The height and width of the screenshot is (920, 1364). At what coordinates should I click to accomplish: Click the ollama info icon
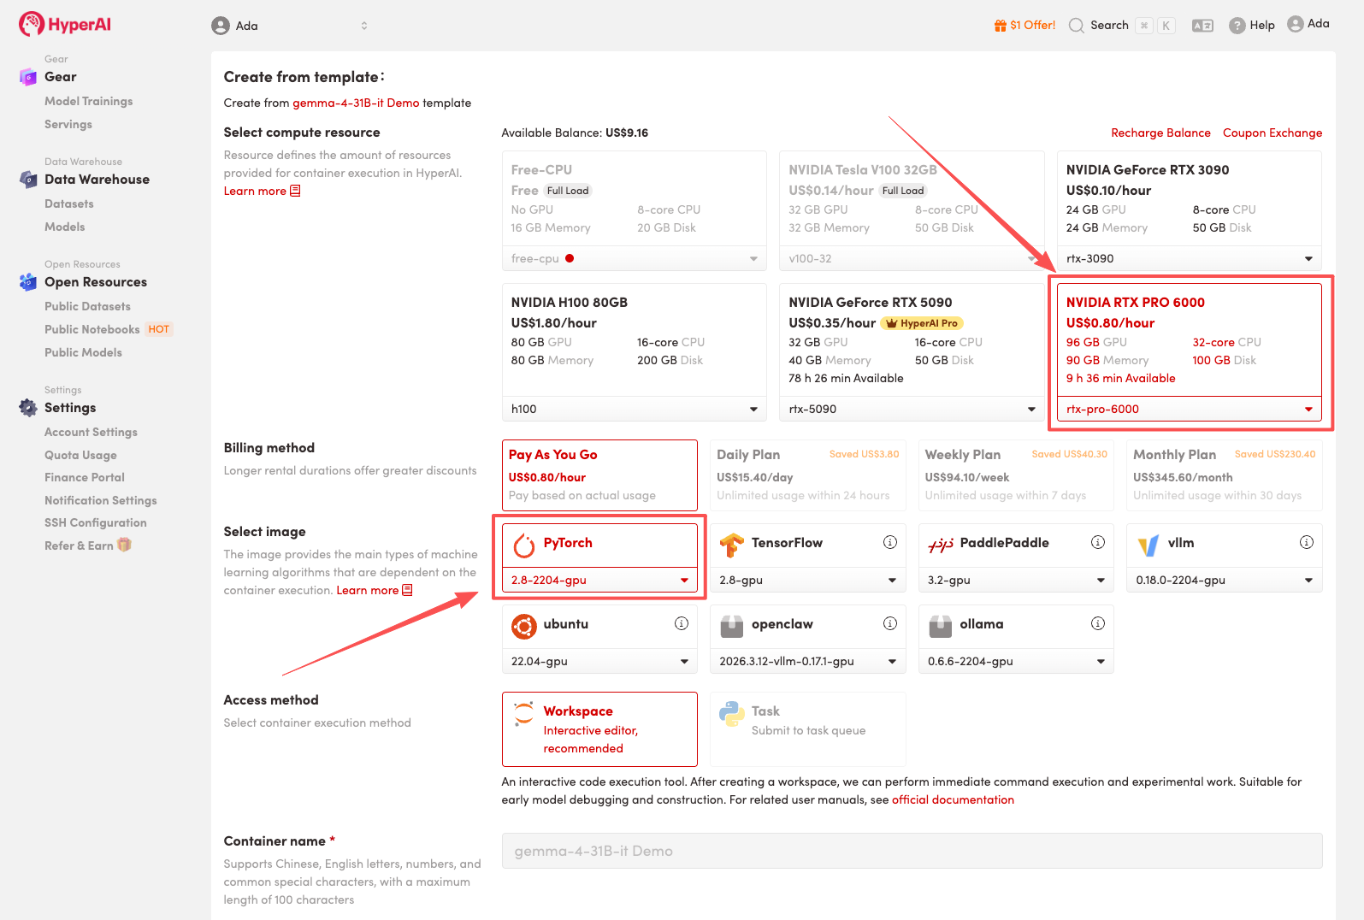1098,623
